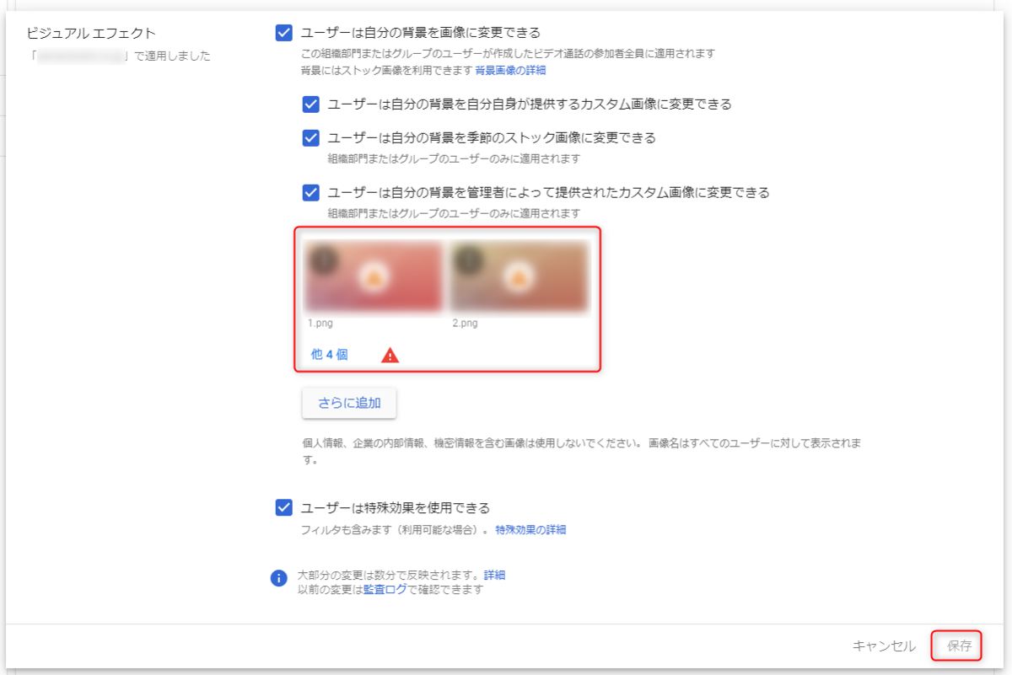
Task: Click the orange warning badge on 1.png
Action: point(373,276)
